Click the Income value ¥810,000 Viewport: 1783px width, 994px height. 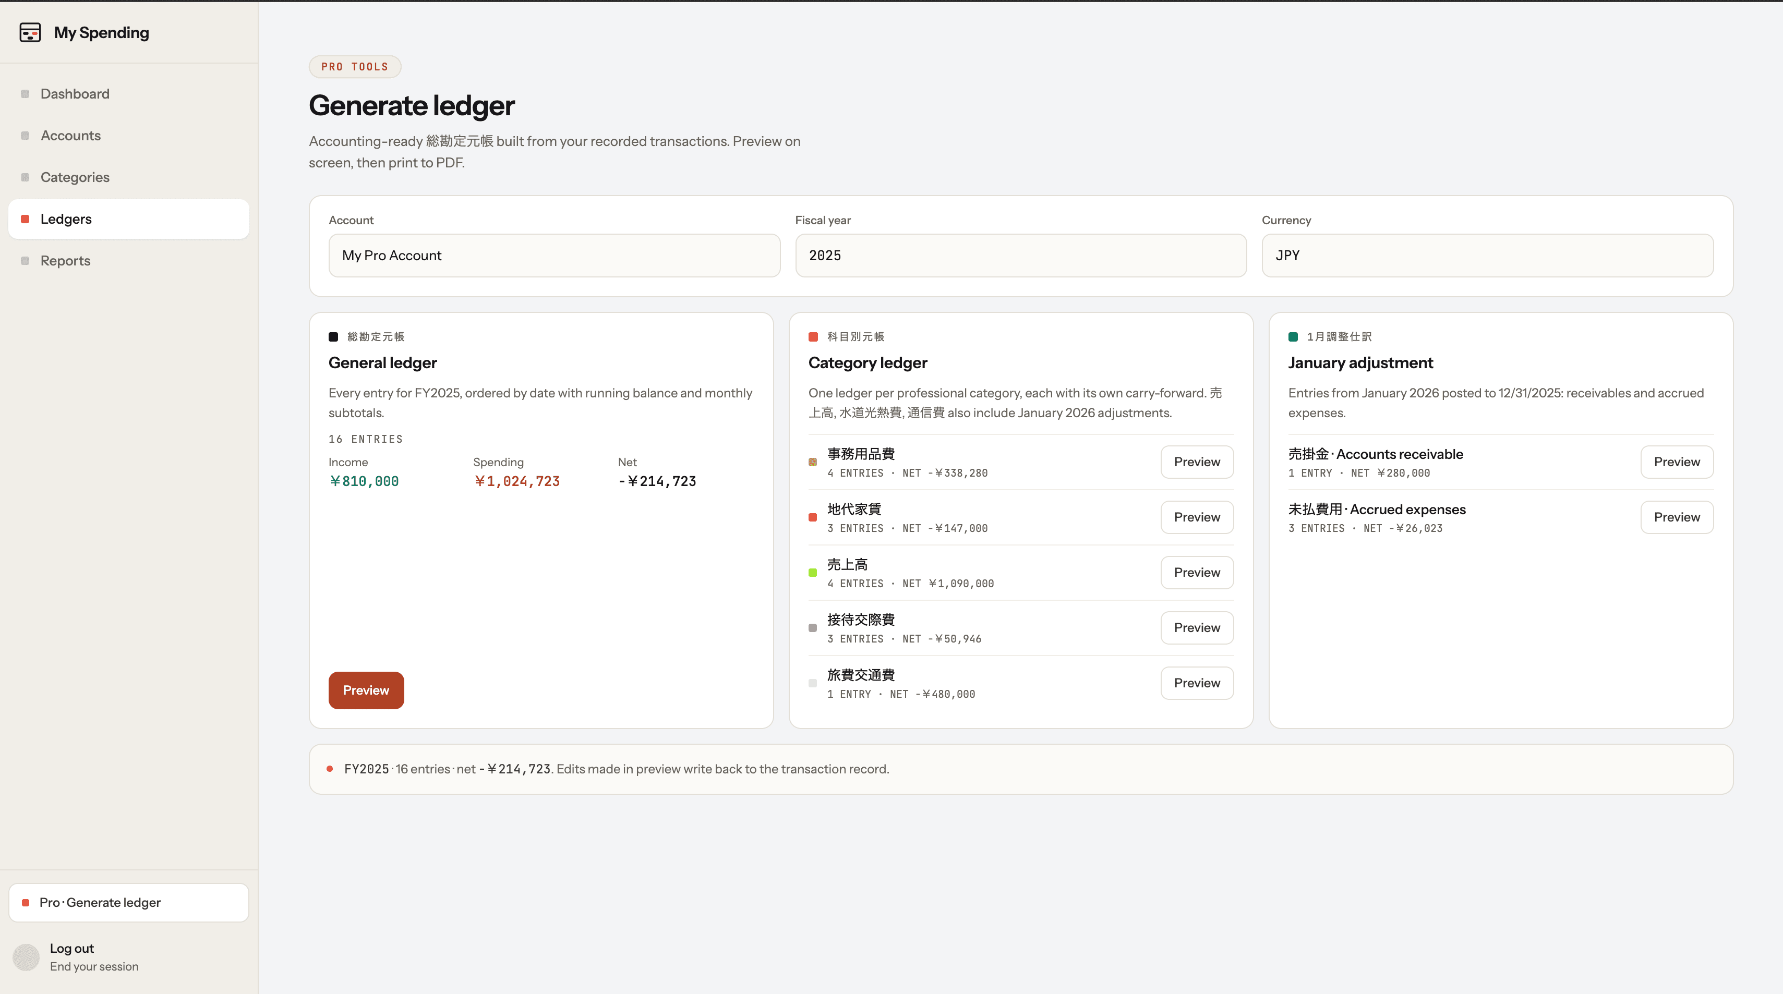pyautogui.click(x=364, y=481)
